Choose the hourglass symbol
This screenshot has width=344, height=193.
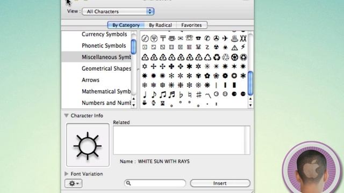pos(162,103)
